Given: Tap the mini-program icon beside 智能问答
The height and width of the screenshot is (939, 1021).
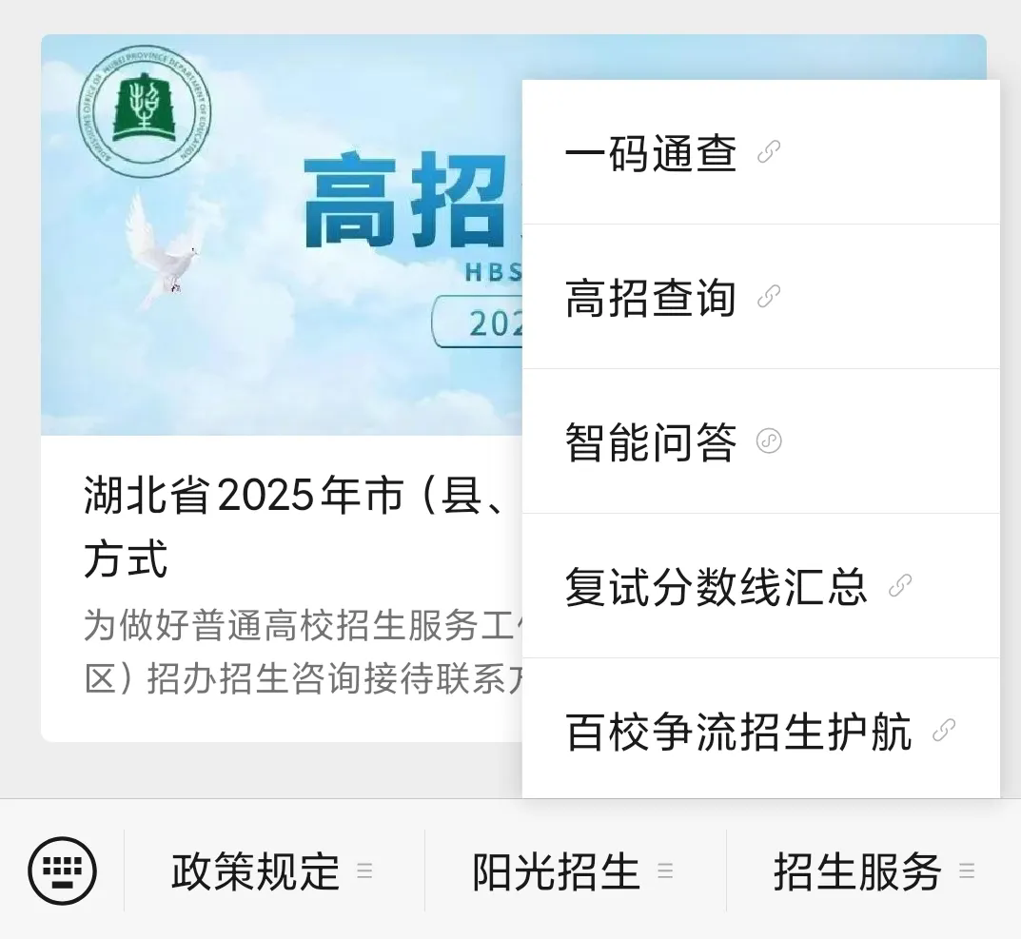Looking at the screenshot, I should (x=769, y=441).
